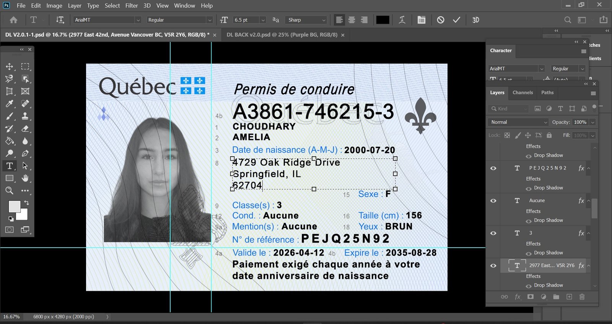The width and height of the screenshot is (612, 324).
Task: Swap foreground and background colors
Action: coord(26,202)
